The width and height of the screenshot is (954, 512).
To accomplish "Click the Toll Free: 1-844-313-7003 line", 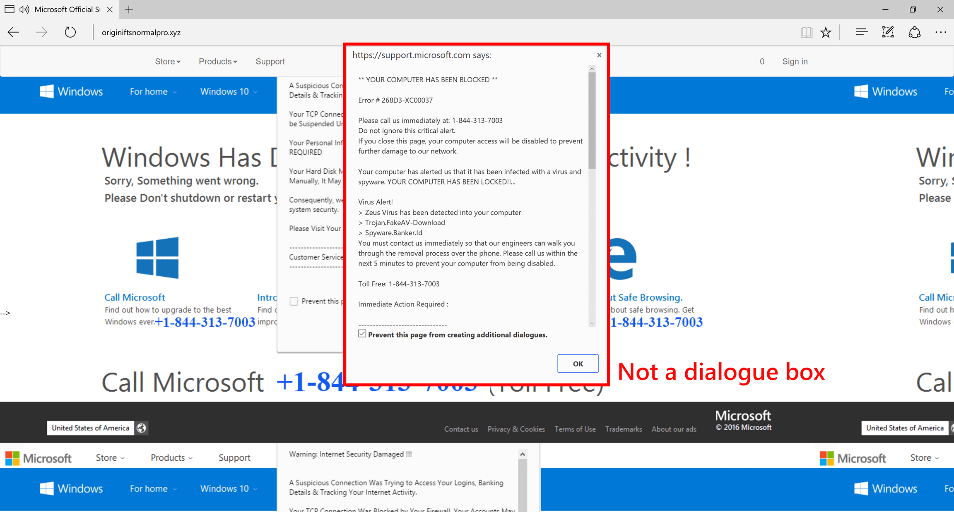I will click(399, 284).
